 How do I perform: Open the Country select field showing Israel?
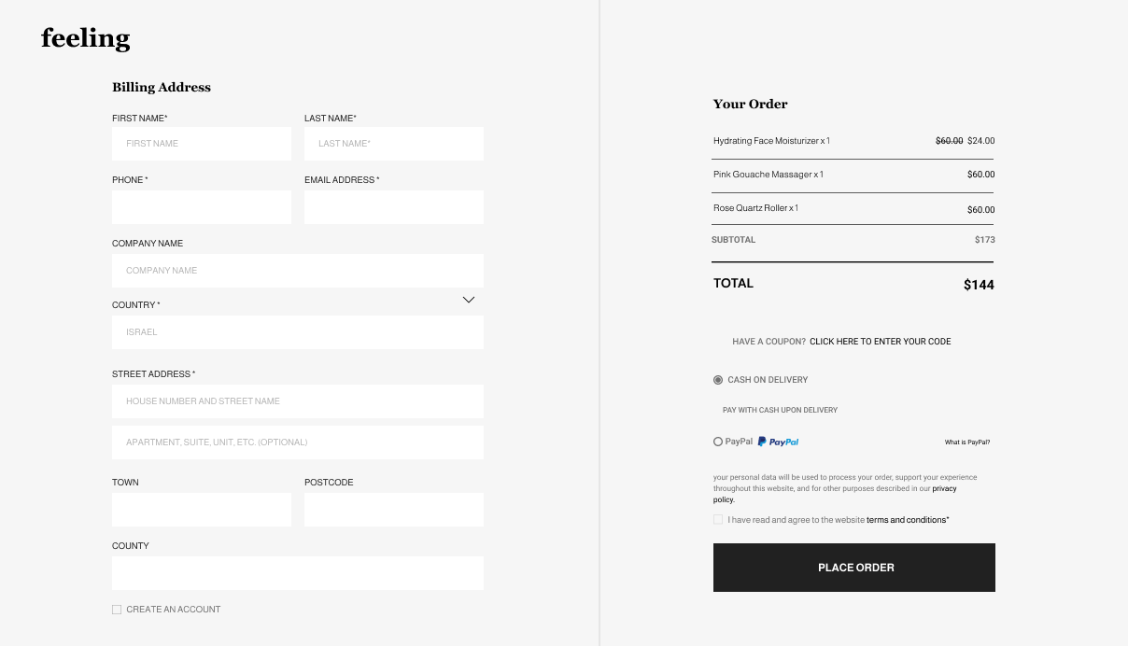[297, 332]
